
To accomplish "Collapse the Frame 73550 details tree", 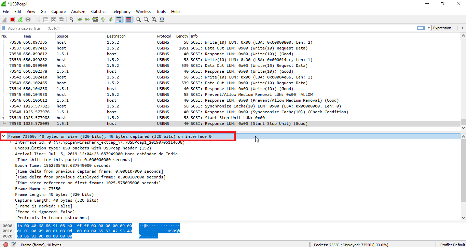I will click(x=3, y=136).
